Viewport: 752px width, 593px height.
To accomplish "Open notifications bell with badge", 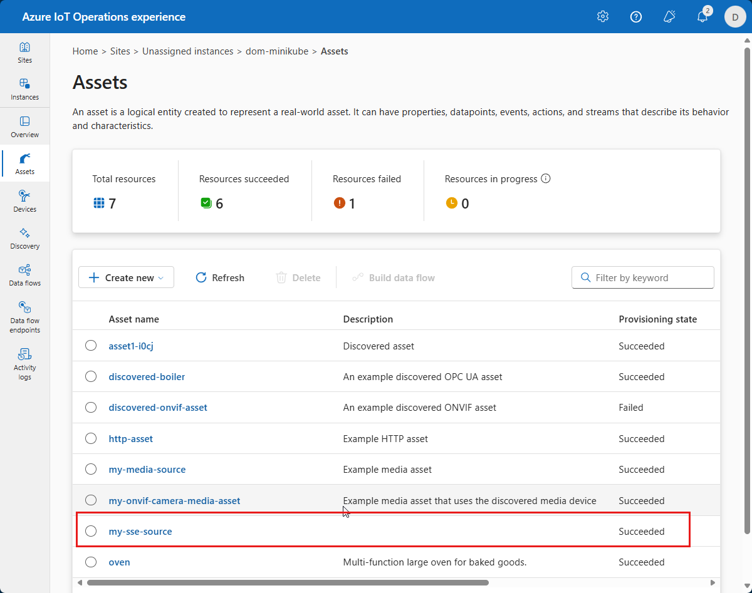I will (x=703, y=16).
